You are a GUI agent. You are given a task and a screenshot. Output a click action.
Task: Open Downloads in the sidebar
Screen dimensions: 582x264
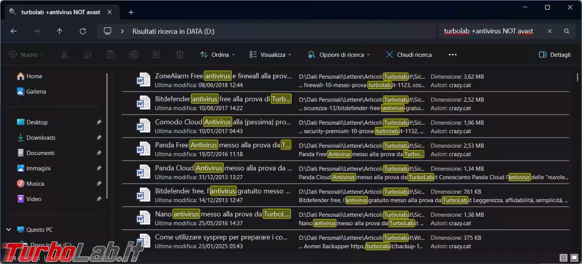(36, 137)
